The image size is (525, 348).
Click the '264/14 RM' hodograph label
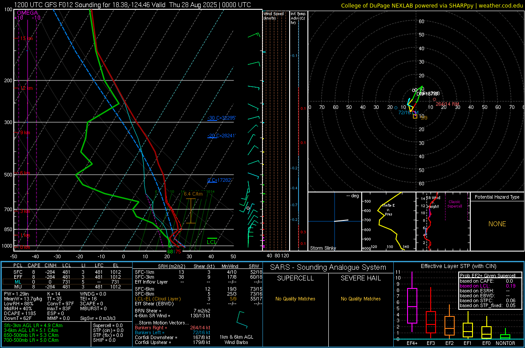coord(447,104)
